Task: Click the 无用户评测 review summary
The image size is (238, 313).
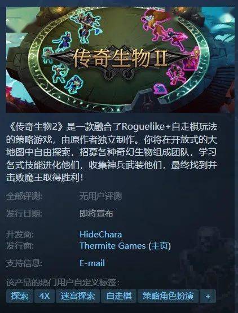Action: coord(100,196)
